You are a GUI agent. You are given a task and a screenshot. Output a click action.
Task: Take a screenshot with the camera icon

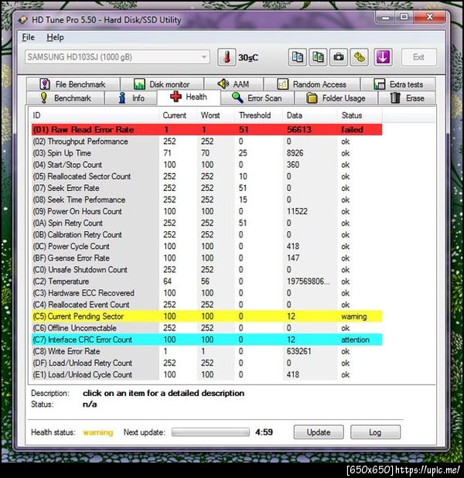[x=339, y=57]
